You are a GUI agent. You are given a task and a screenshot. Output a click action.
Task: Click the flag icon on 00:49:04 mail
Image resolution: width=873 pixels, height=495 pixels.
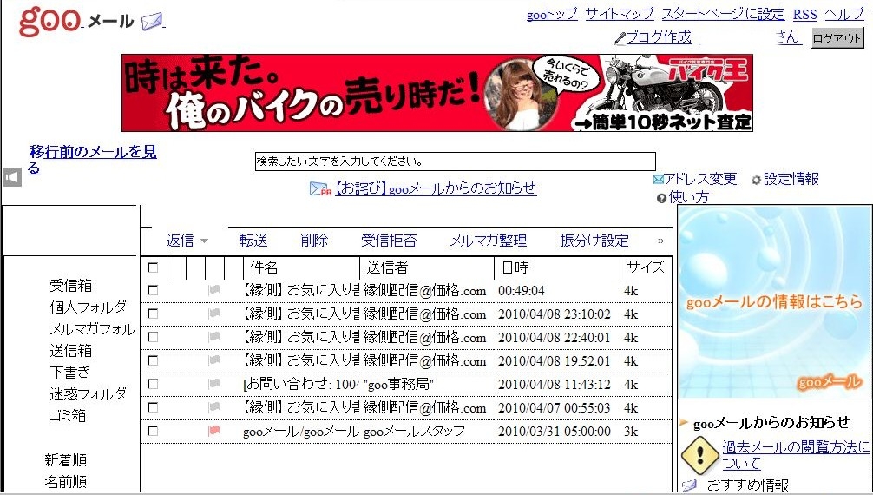coord(213,290)
